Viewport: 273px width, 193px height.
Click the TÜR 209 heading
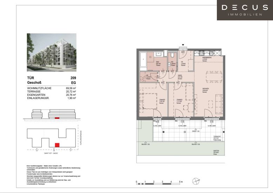(52, 78)
